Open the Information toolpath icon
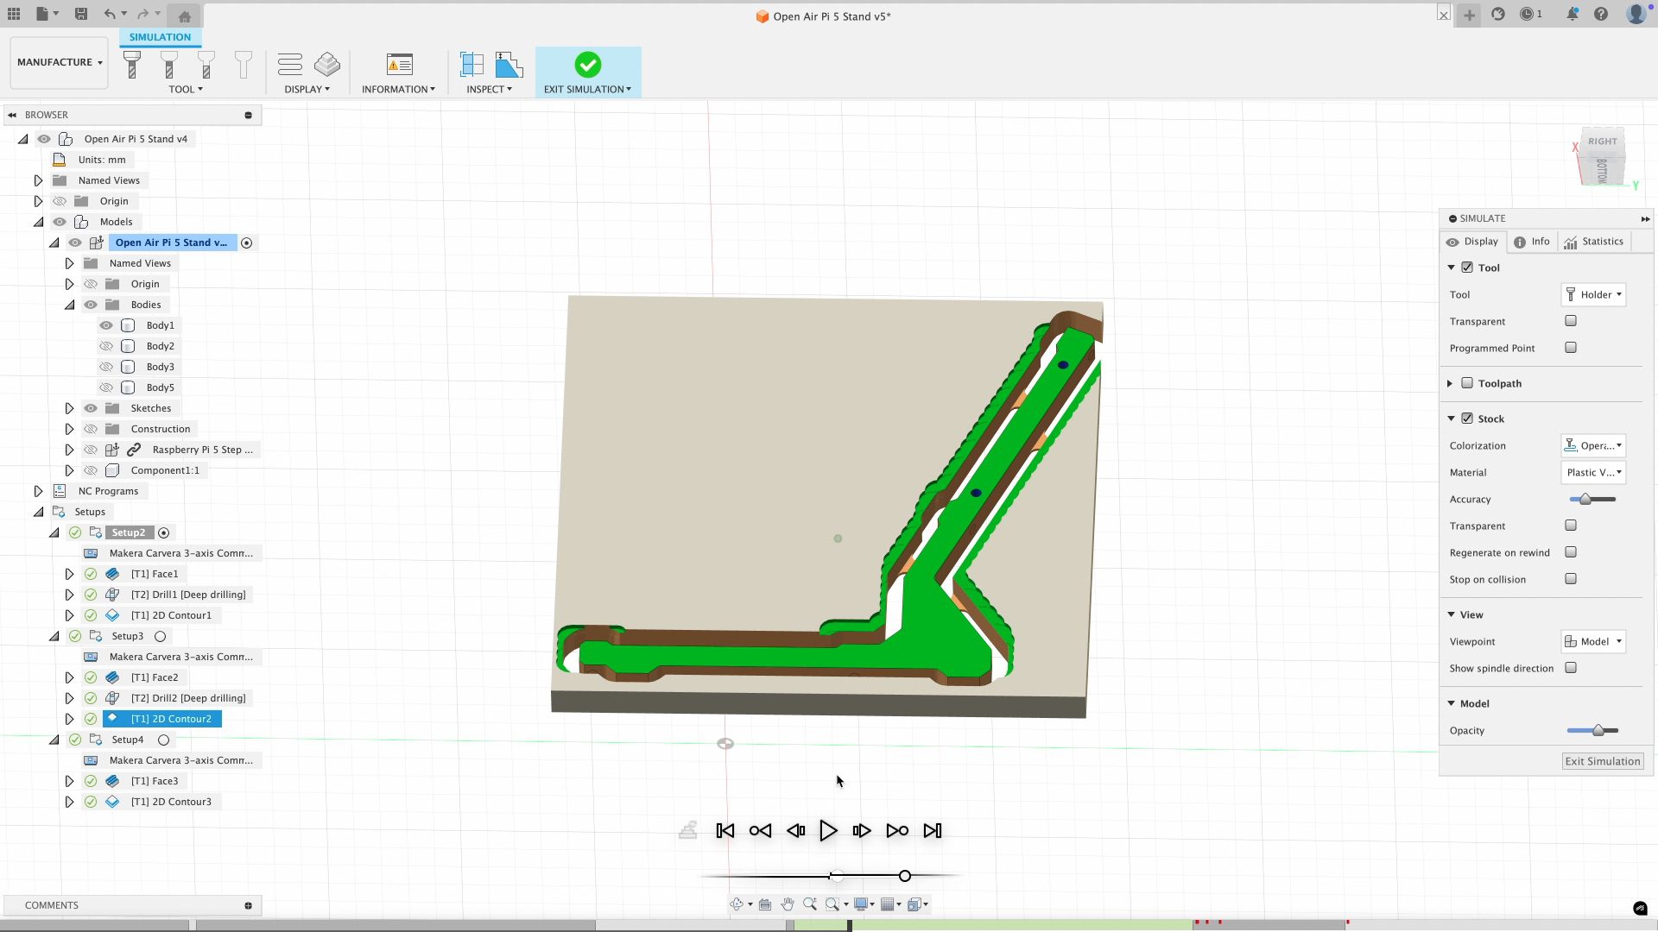Image resolution: width=1658 pixels, height=932 pixels. click(x=399, y=65)
